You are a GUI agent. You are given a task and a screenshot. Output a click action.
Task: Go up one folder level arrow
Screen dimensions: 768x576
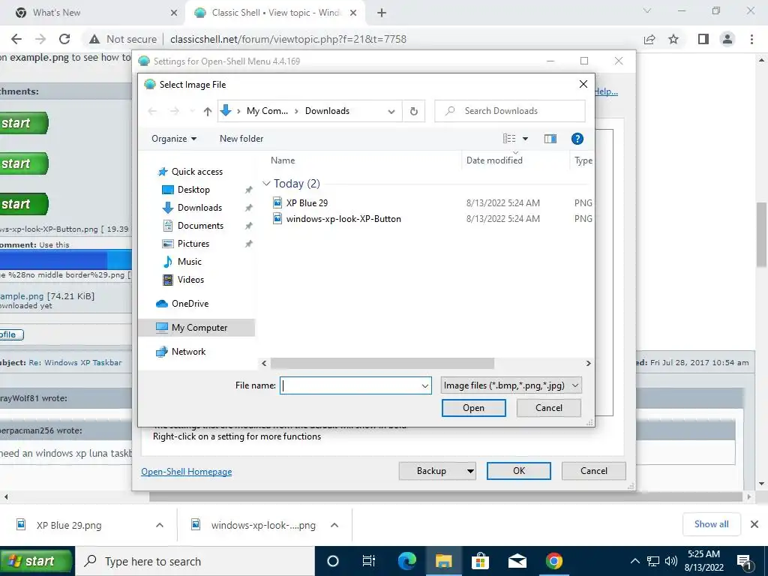pyautogui.click(x=208, y=111)
